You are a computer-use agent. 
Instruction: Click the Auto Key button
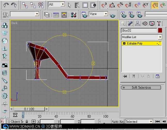tap(118, 121)
